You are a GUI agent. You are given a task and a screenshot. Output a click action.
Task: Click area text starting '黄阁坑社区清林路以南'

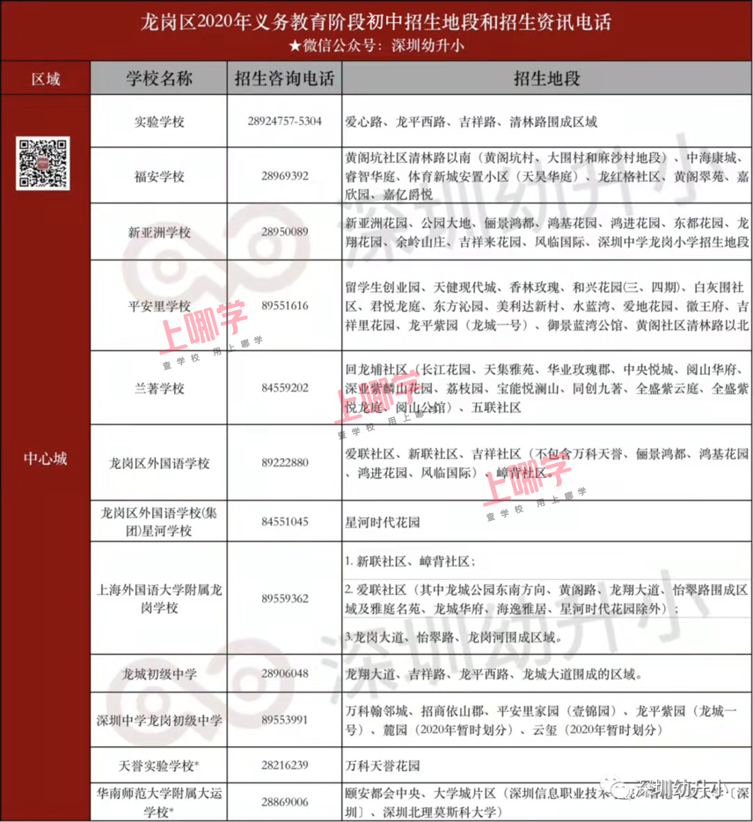click(x=547, y=176)
